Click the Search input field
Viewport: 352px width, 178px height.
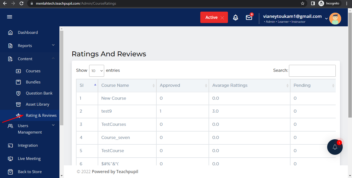click(312, 71)
